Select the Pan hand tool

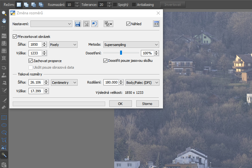[4, 21]
